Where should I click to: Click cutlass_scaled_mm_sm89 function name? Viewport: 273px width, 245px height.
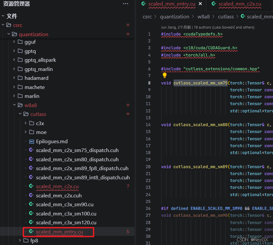(200, 167)
